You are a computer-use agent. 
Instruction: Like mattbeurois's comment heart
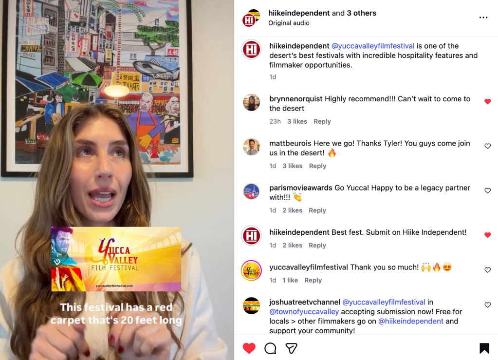(x=487, y=146)
